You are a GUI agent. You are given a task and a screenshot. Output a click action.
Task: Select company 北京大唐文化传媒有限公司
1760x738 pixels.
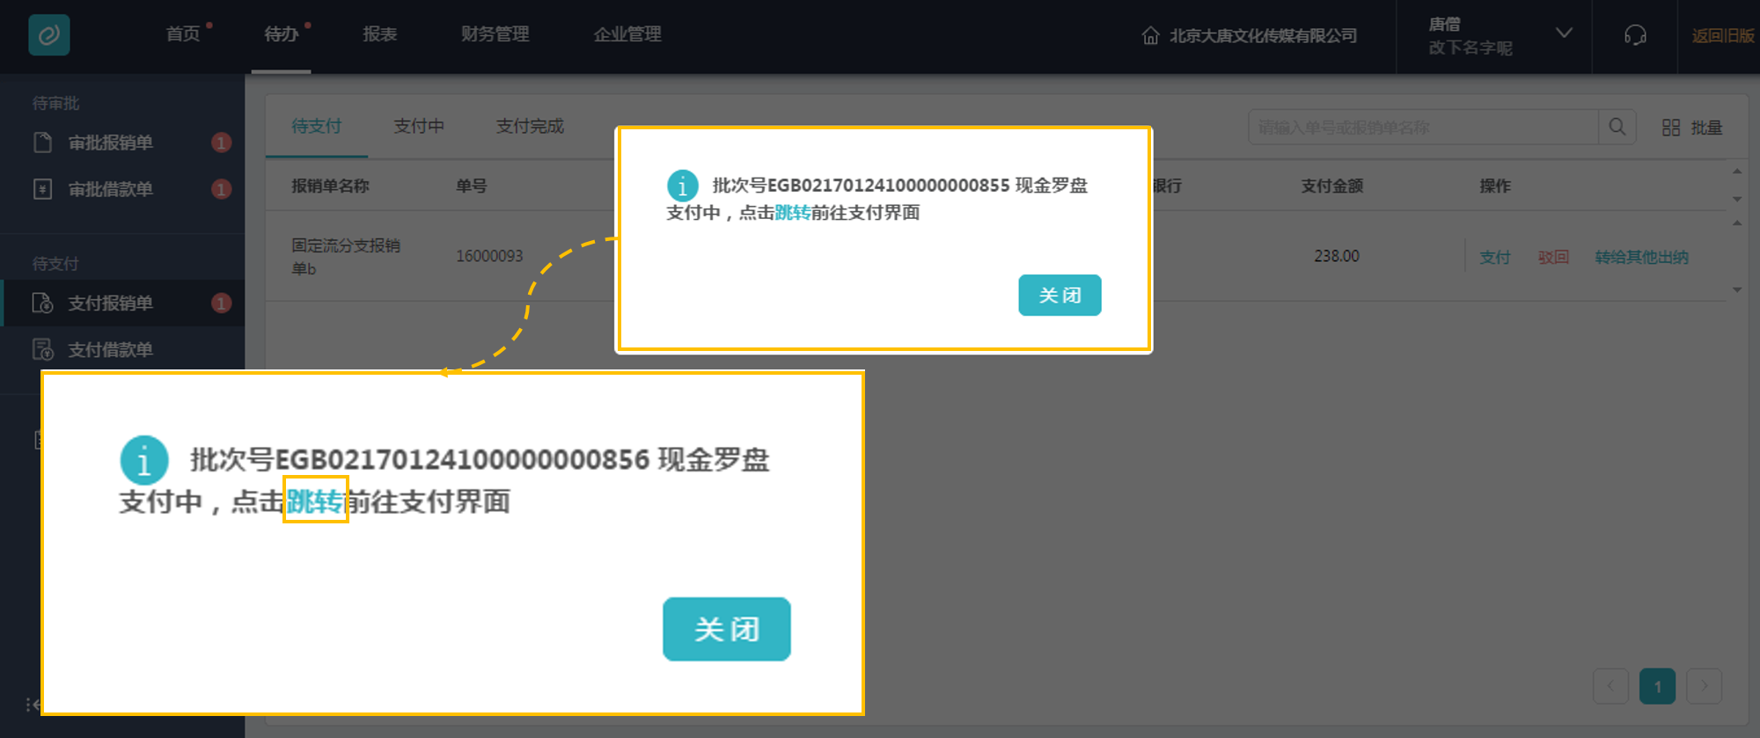(x=1263, y=35)
